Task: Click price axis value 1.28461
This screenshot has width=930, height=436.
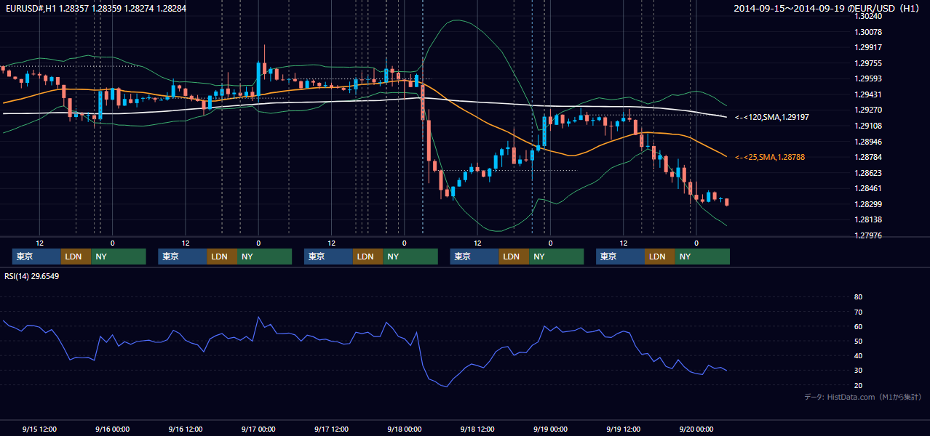Action: [x=868, y=188]
